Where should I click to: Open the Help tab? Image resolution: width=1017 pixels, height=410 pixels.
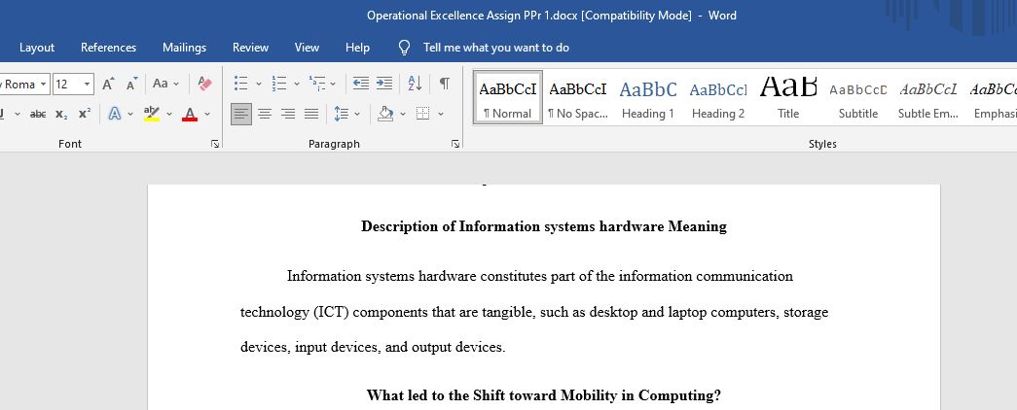pyautogui.click(x=357, y=48)
